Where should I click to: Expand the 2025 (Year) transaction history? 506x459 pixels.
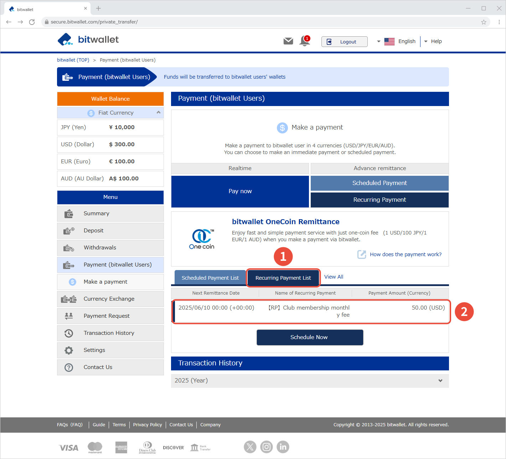coord(310,380)
